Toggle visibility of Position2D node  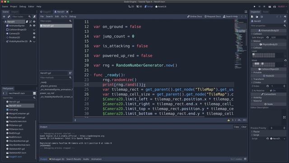[34, 38]
